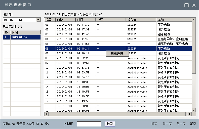Viewport: 199px width, 129px height.
Task: Click the keyword input field
Action: (x=89, y=124)
